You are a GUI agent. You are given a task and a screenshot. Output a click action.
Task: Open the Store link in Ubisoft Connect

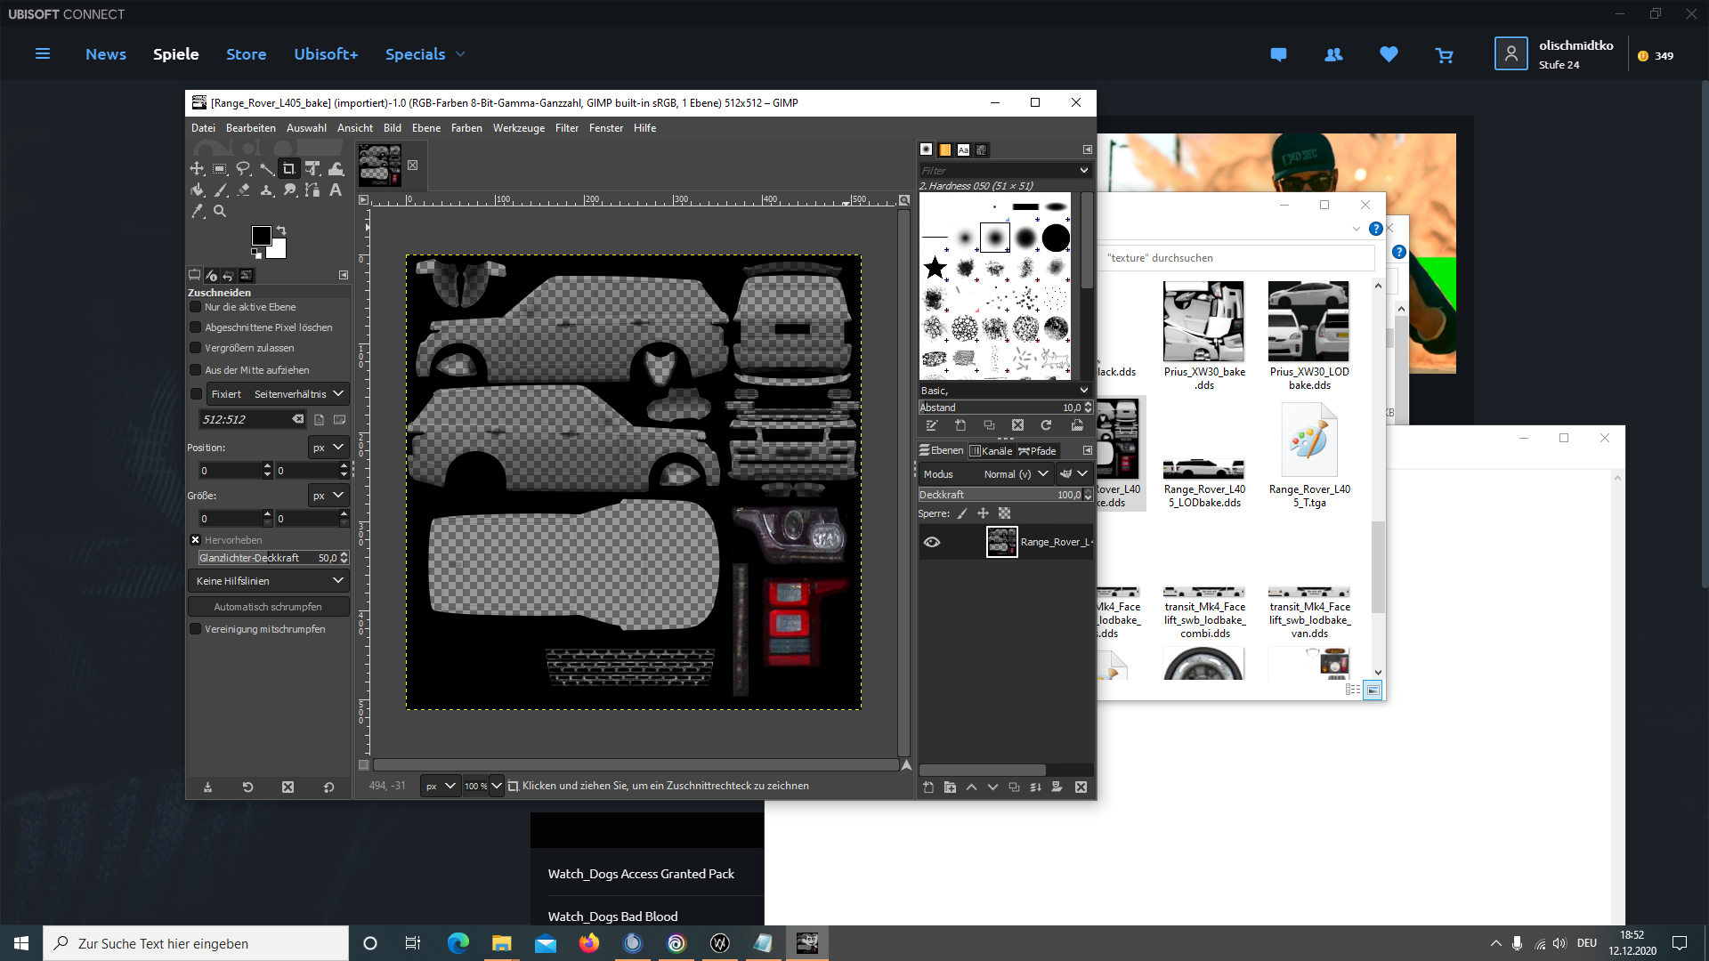[x=246, y=54]
